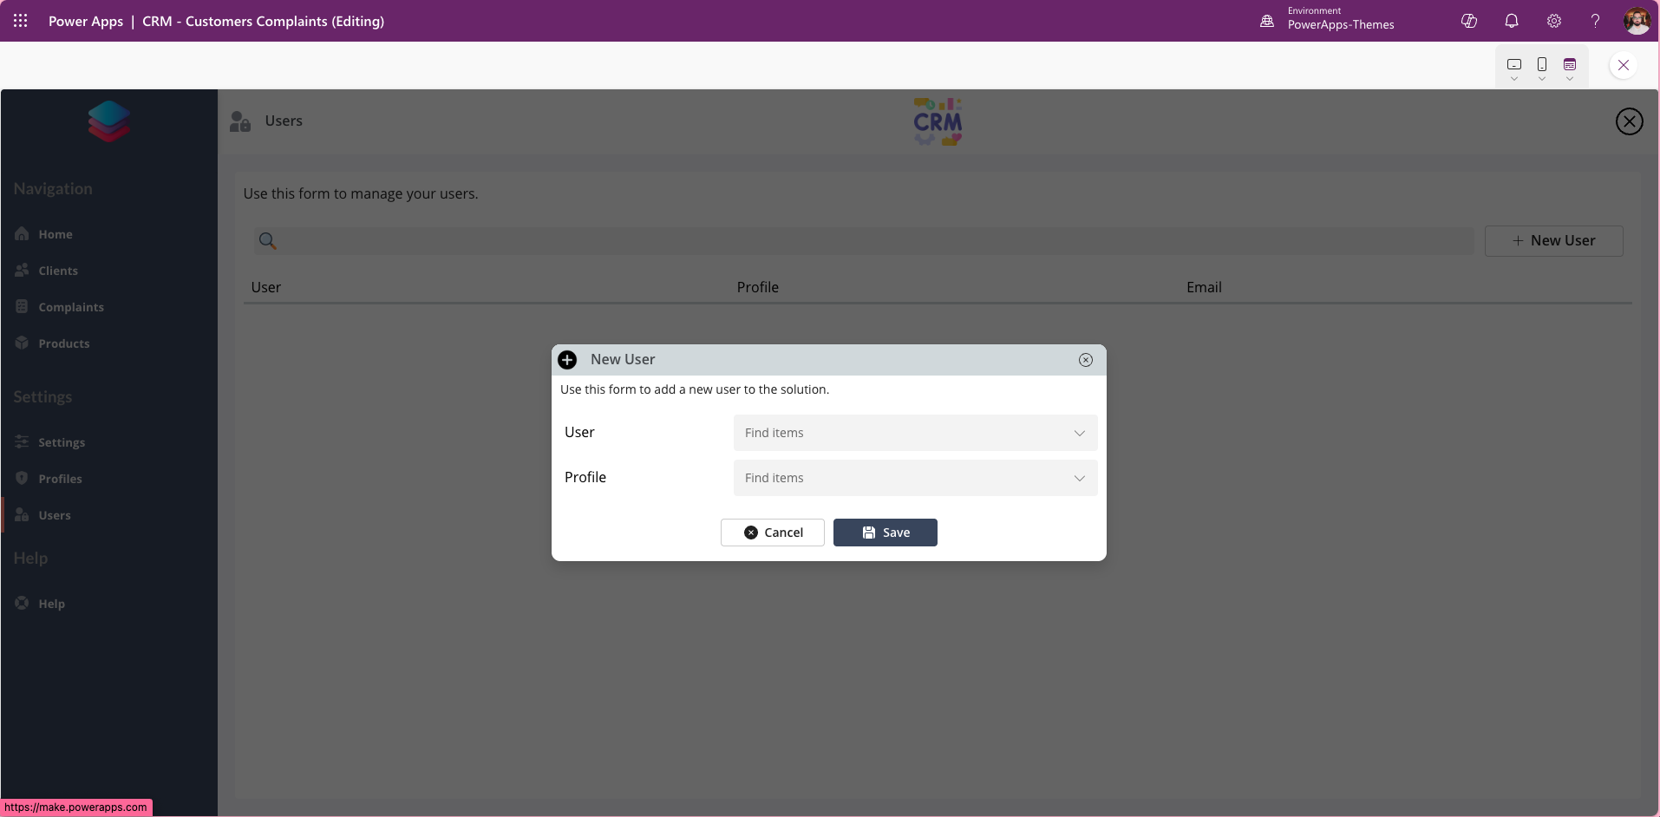Click the Copilot icon in header

[x=1469, y=21]
